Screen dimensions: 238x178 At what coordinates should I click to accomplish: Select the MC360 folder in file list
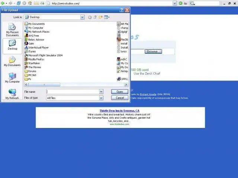[30, 75]
